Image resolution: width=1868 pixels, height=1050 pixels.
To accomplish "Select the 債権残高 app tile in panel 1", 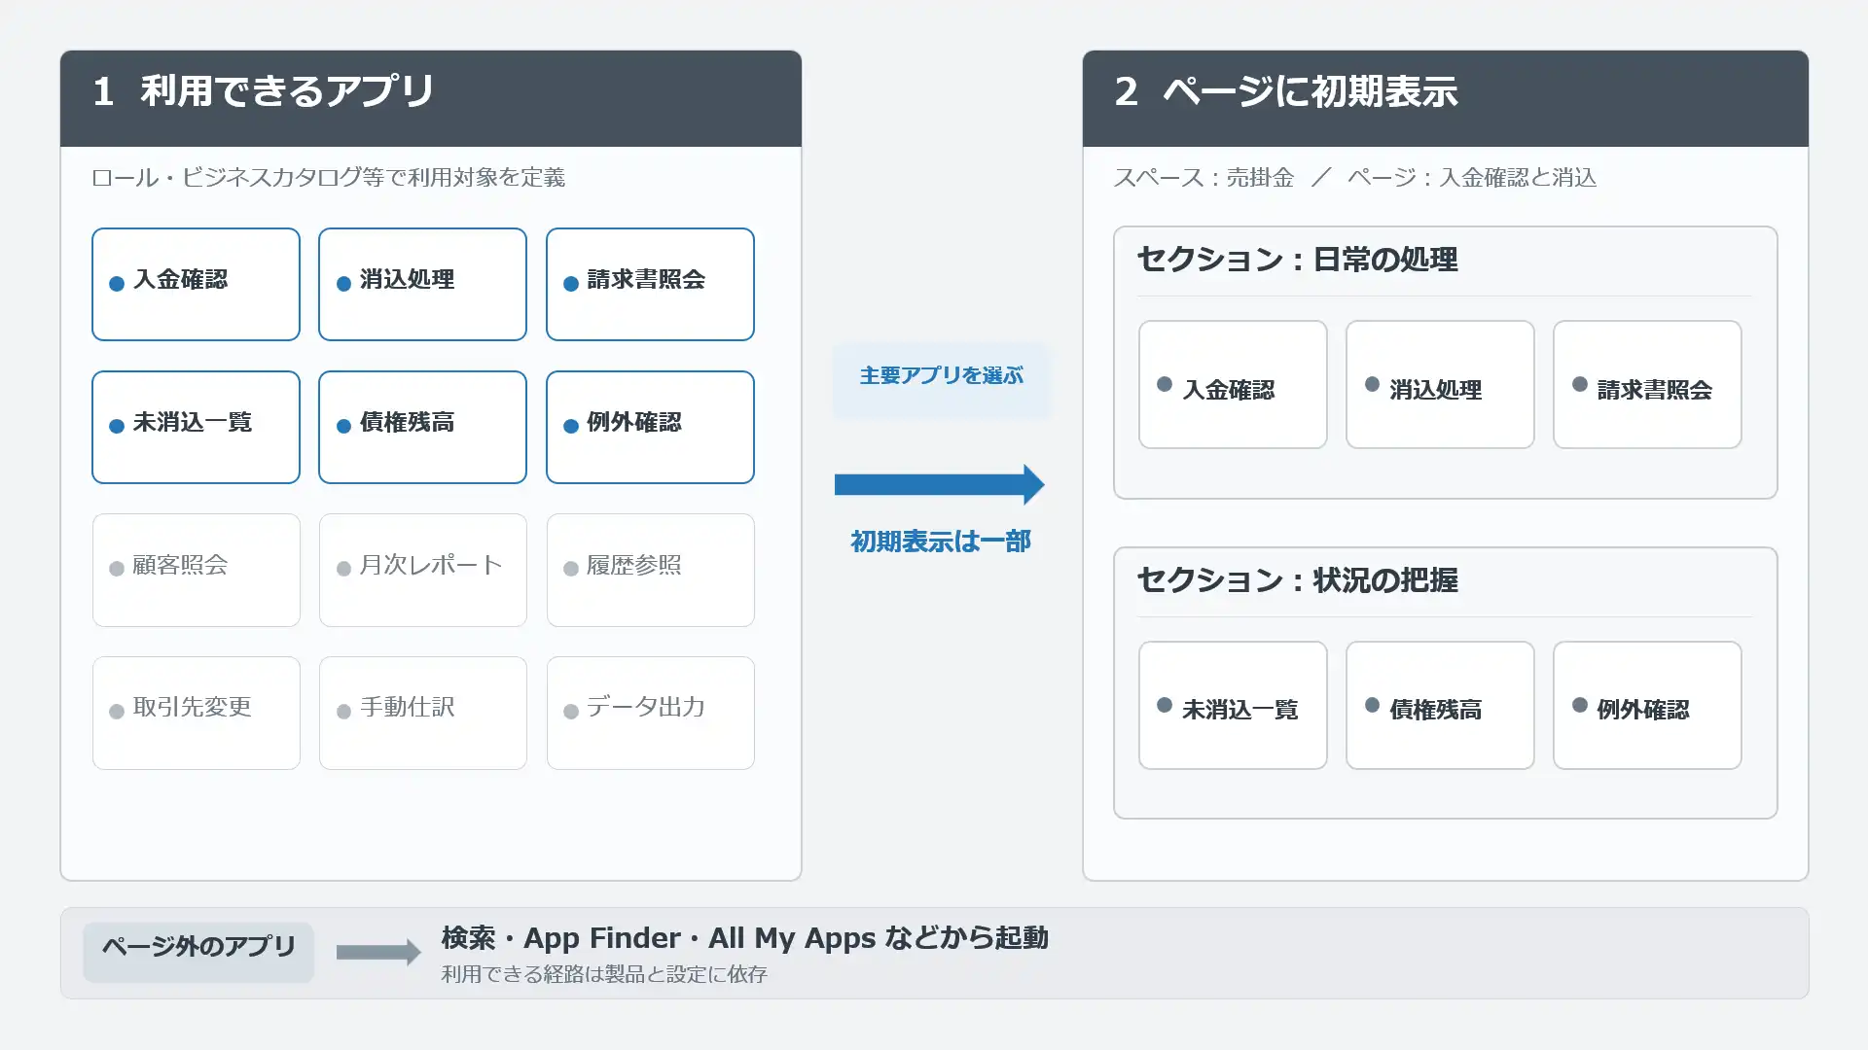I will tap(422, 427).
